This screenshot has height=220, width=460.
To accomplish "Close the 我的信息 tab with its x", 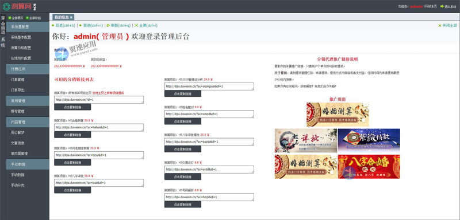I will pos(71,18).
